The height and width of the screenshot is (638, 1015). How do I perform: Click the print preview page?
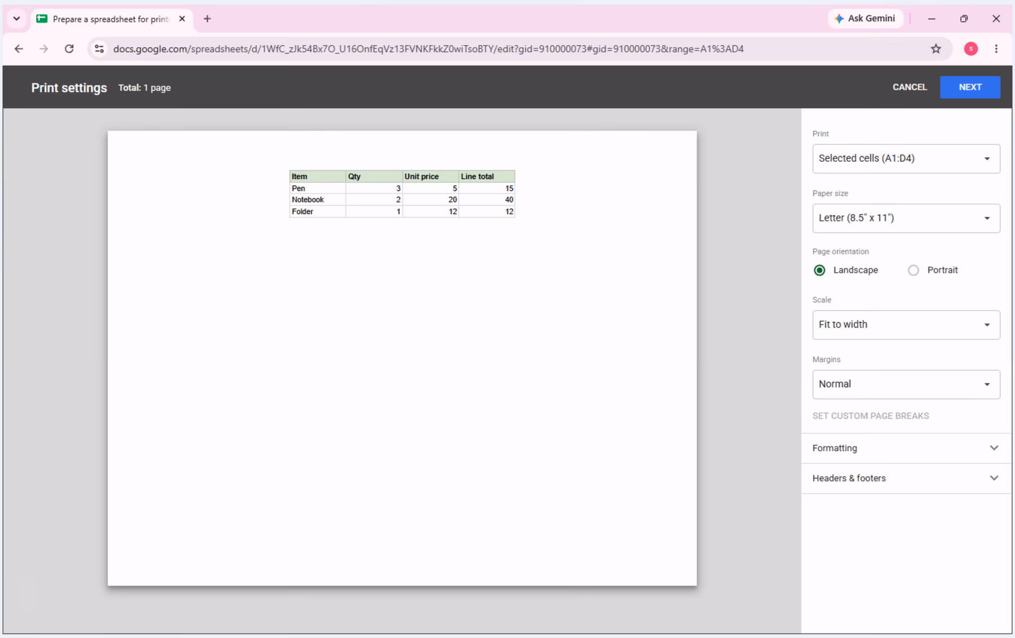pos(402,358)
